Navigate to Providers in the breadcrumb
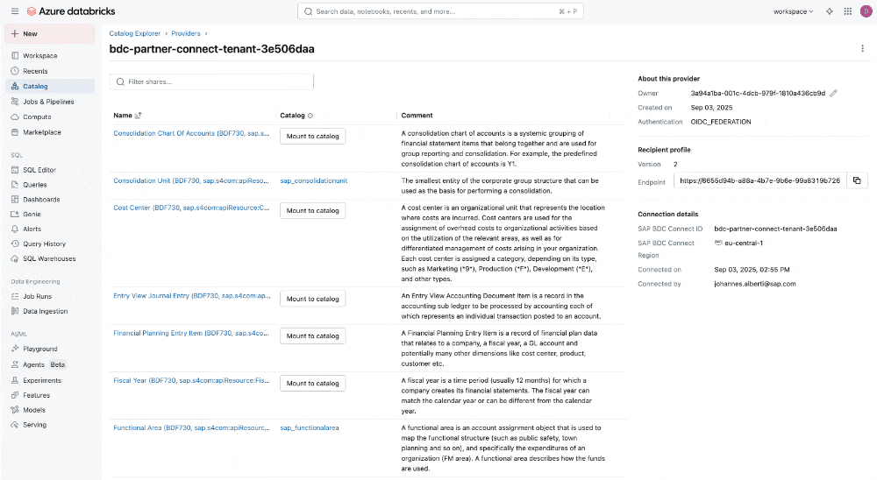This screenshot has width=877, height=480. click(x=186, y=33)
